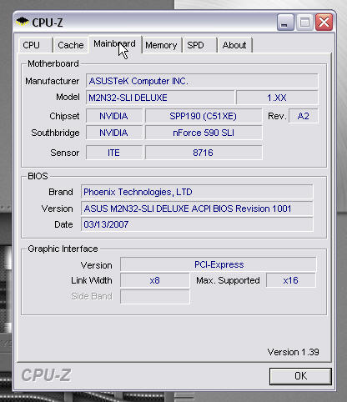Switch to the SPD tab
This screenshot has height=402, width=347.
pos(199,45)
